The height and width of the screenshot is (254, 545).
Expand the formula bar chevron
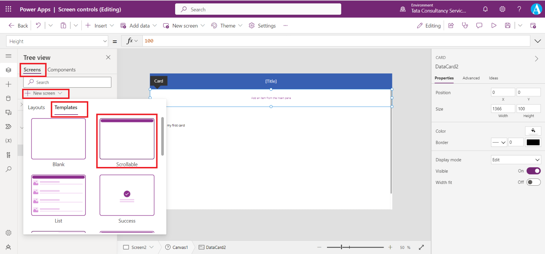pyautogui.click(x=538, y=41)
